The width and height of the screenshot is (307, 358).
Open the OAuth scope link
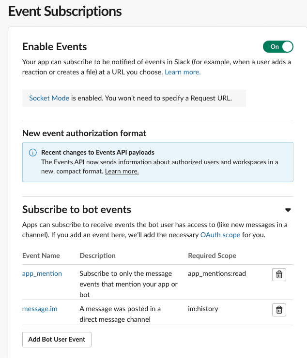220,235
